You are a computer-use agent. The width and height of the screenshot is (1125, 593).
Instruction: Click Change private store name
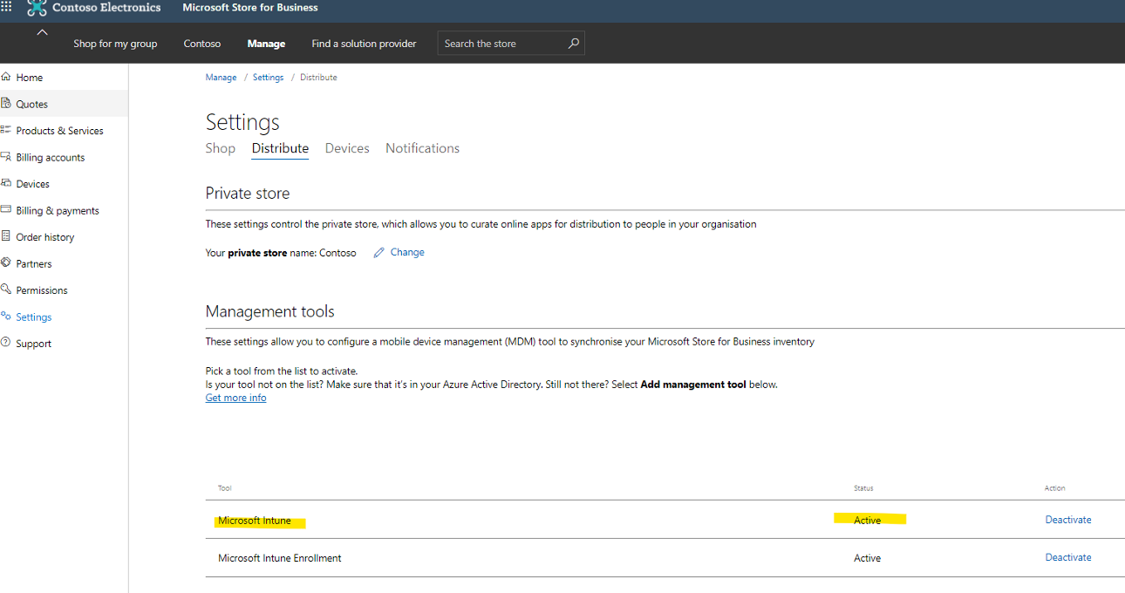click(x=407, y=252)
